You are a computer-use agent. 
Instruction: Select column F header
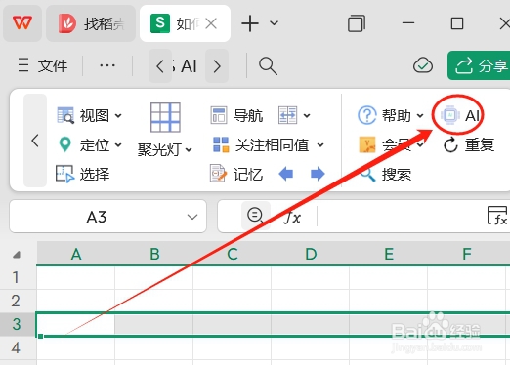[467, 254]
